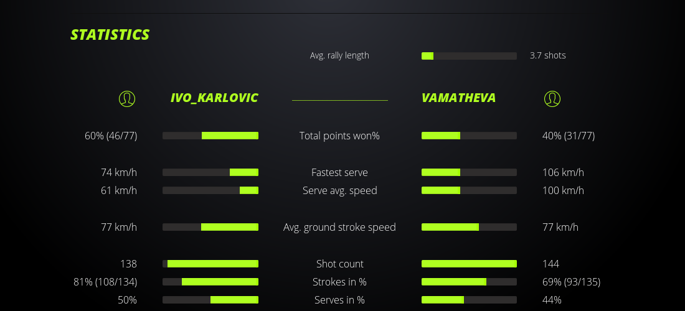The height and width of the screenshot is (311, 685).
Task: Click Vamatheva's 106 km/h fastest serve value
Action: [x=563, y=172]
